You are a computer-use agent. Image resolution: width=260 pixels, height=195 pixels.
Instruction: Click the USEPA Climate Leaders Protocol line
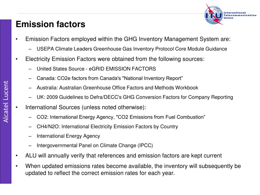point(132,49)
